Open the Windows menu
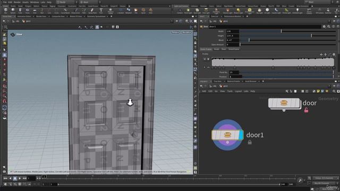Screen dimensions: 340x191 (x=35, y=2)
